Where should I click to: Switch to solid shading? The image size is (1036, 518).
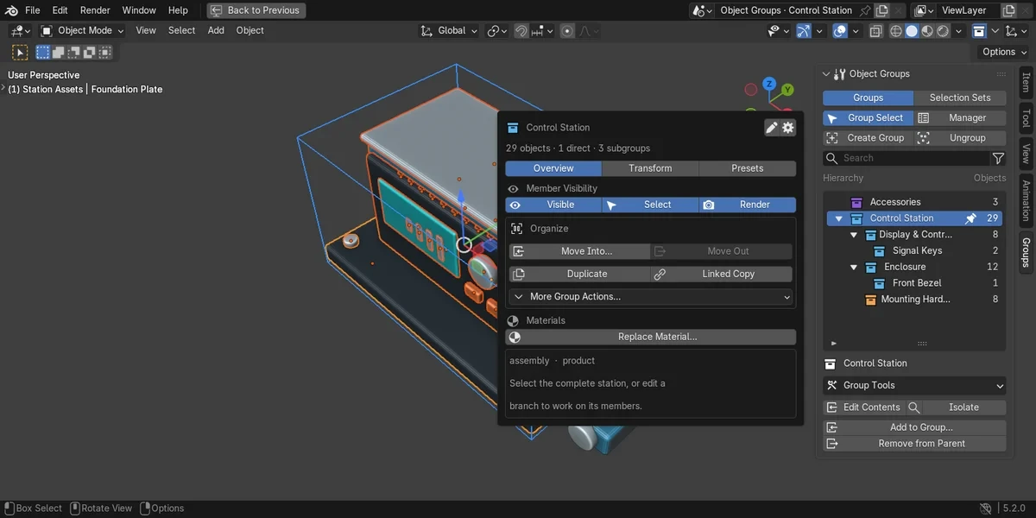(x=912, y=30)
